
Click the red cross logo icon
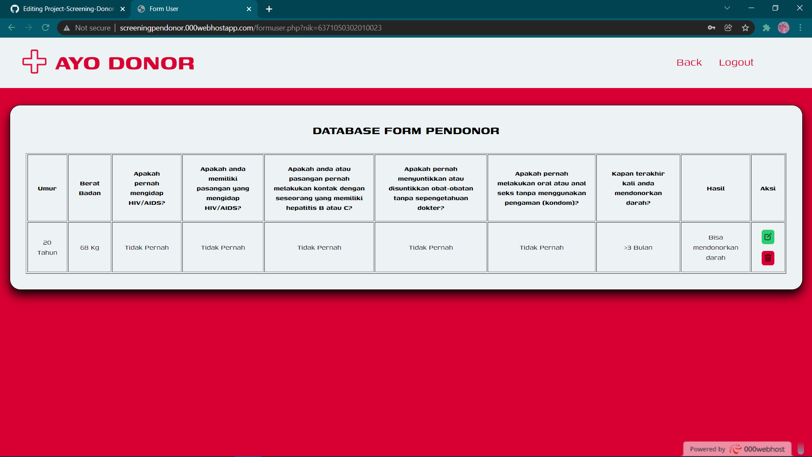pyautogui.click(x=34, y=62)
